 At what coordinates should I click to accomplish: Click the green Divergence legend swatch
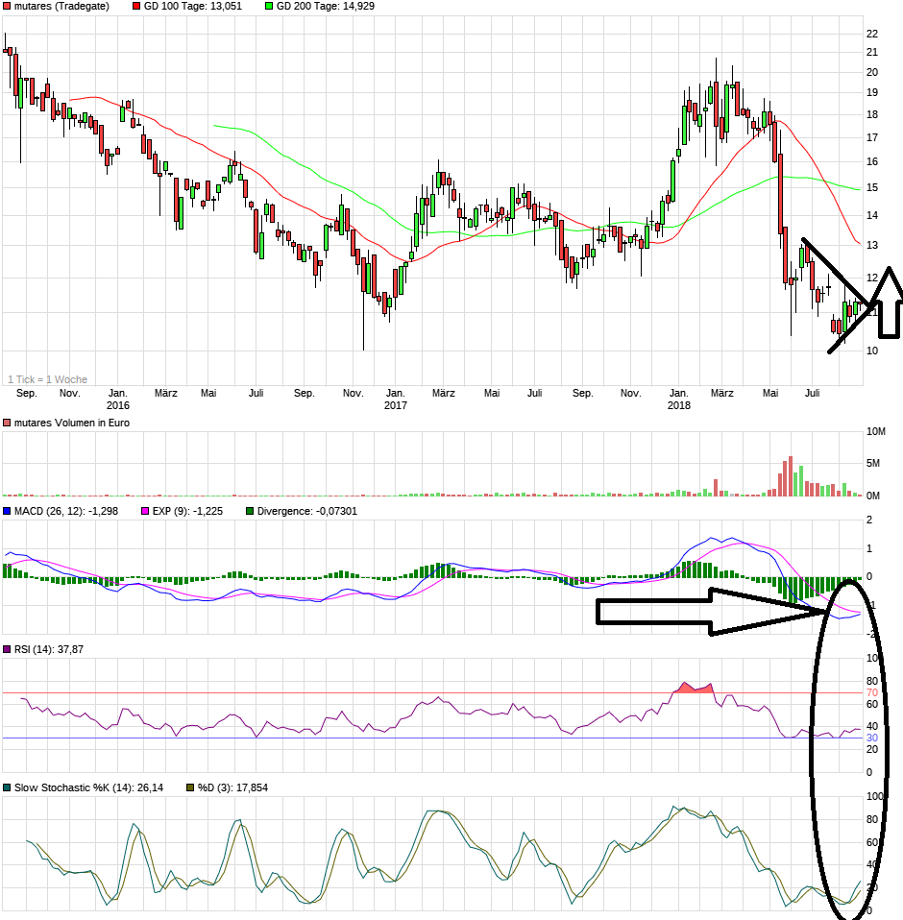tap(250, 512)
